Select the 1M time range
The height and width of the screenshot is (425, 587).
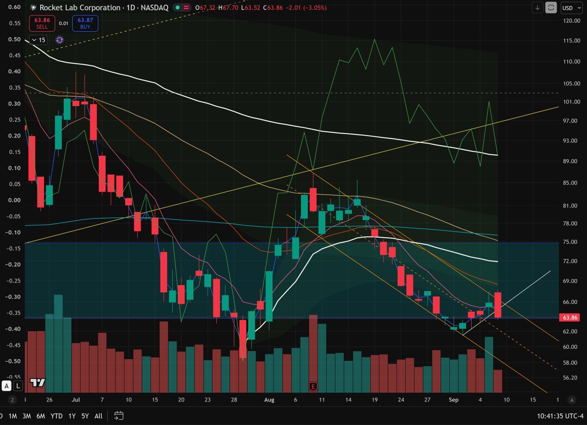click(x=12, y=416)
